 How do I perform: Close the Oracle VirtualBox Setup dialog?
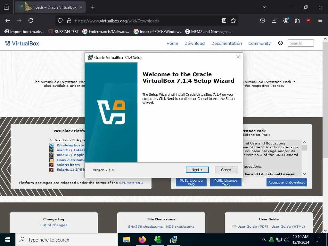click(x=238, y=57)
